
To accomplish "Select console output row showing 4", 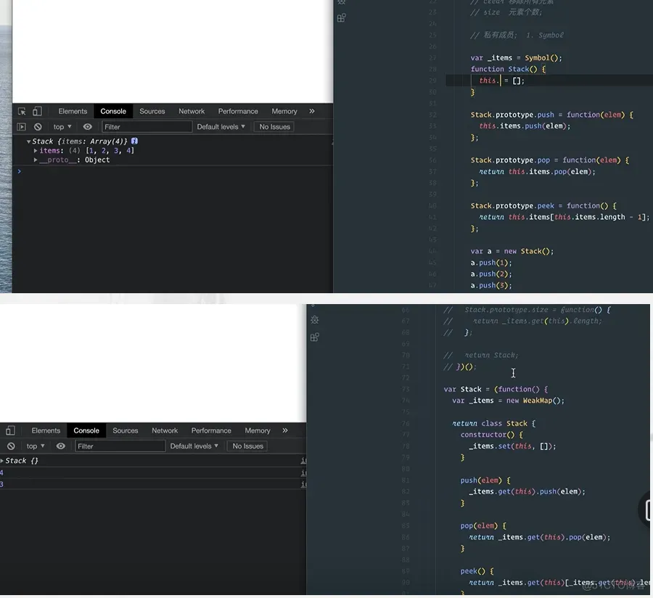I will (153, 472).
